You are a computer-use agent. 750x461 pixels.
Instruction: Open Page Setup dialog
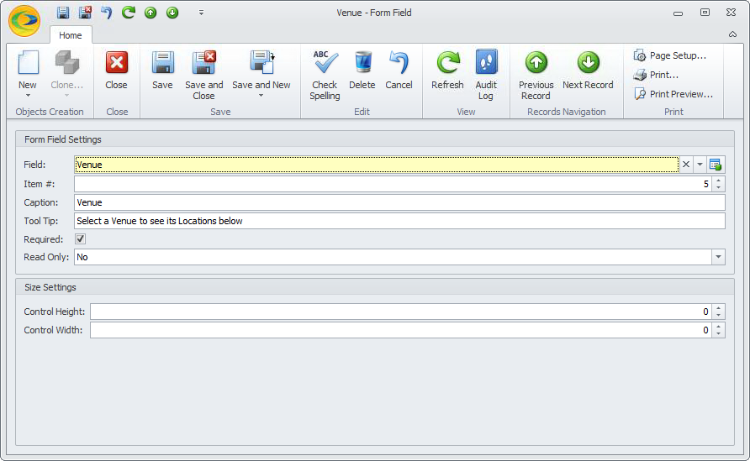coord(669,55)
